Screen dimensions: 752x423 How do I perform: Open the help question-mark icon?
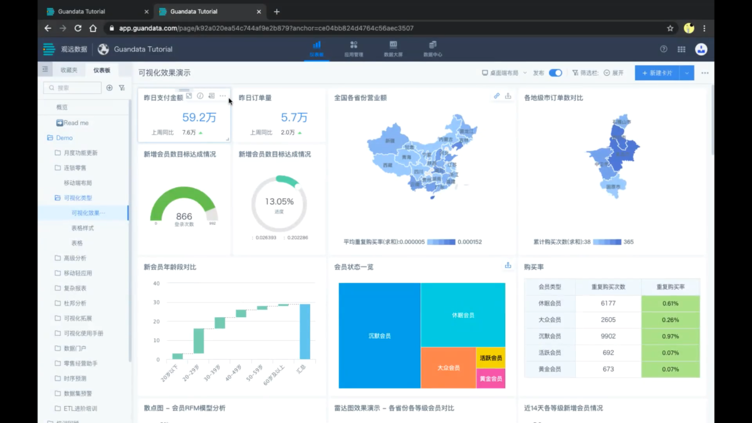coord(664,49)
